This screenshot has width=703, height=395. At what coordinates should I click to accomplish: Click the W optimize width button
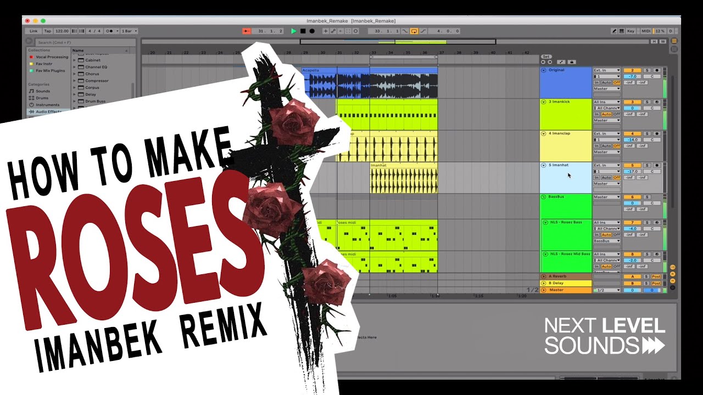coord(663,42)
